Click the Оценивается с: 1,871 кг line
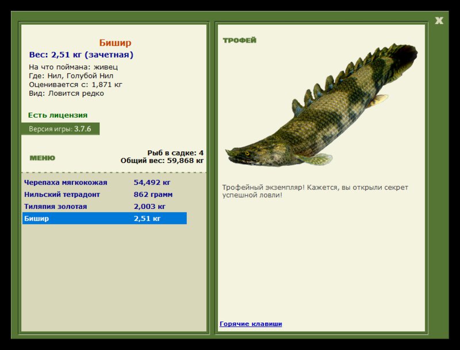The width and height of the screenshot is (460, 350). tap(75, 84)
